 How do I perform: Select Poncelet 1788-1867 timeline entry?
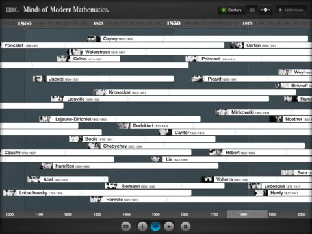tap(112, 45)
